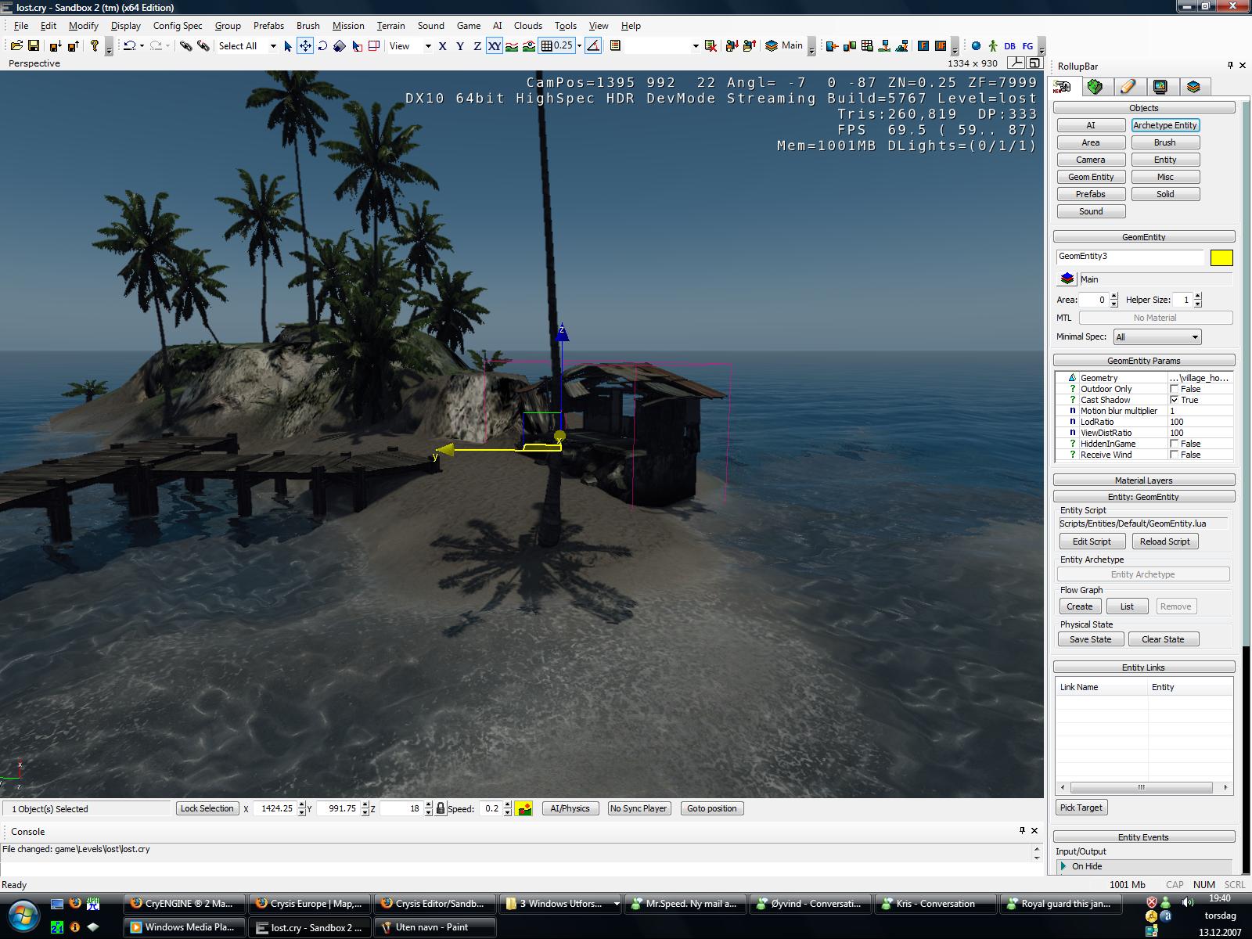This screenshot has width=1252, height=939.
Task: Activate the Rotate tool
Action: click(x=322, y=46)
